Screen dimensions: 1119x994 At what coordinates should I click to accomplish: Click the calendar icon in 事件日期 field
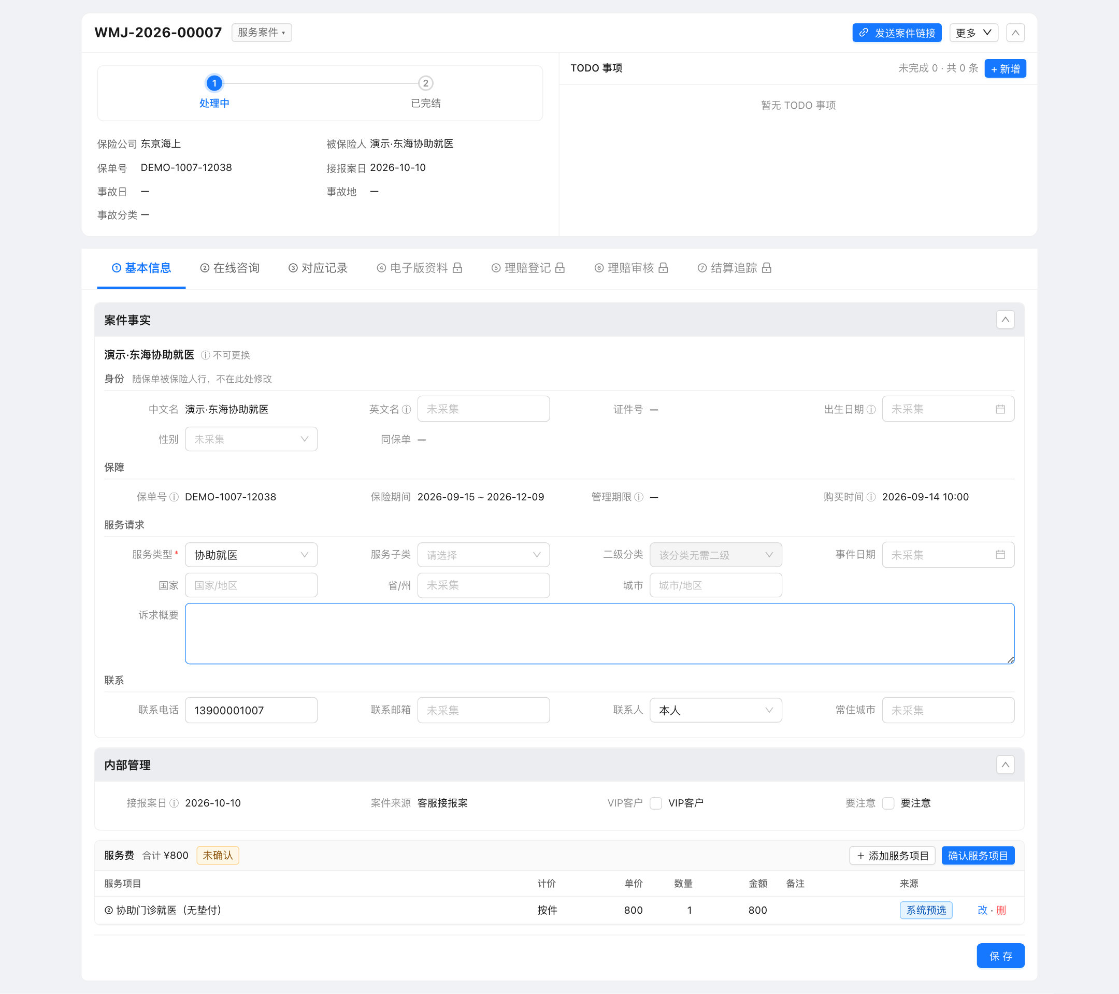point(1000,555)
